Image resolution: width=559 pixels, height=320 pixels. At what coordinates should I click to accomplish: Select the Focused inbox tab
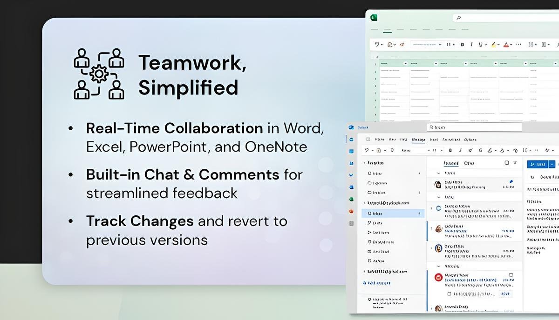click(450, 163)
